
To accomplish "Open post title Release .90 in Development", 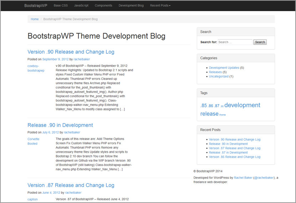I will (60, 125).
